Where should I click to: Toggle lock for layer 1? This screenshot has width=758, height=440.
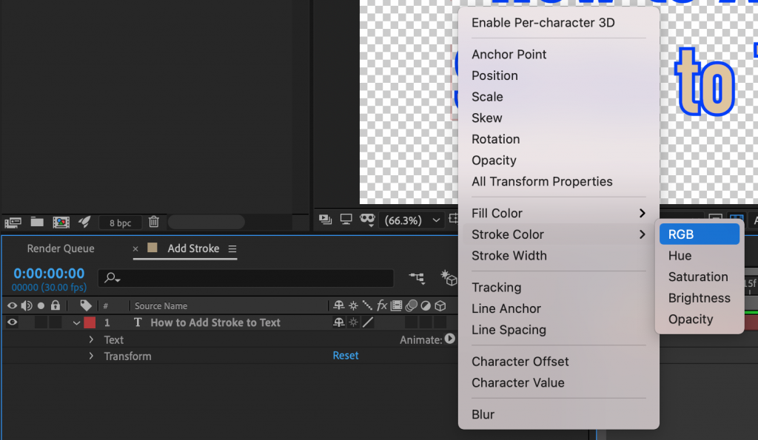(x=56, y=322)
